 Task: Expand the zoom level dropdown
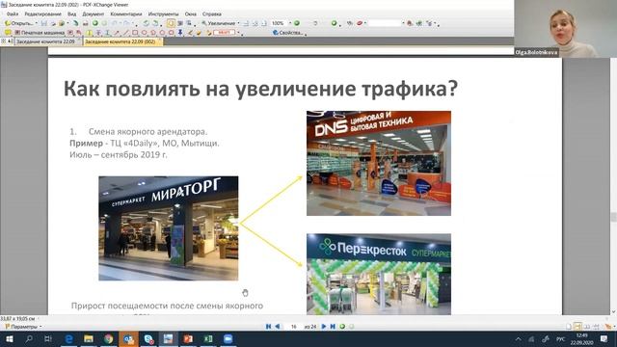[x=290, y=23]
